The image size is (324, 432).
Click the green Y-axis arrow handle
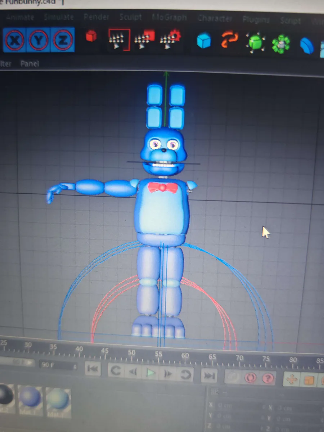click(166, 75)
